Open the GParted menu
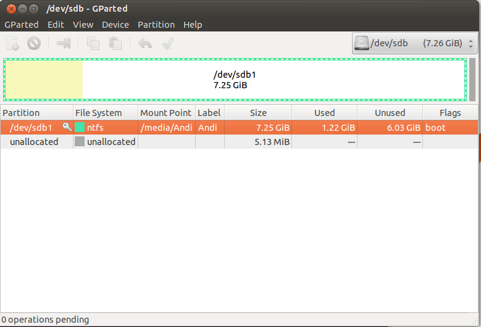The image size is (481, 327). coord(21,25)
